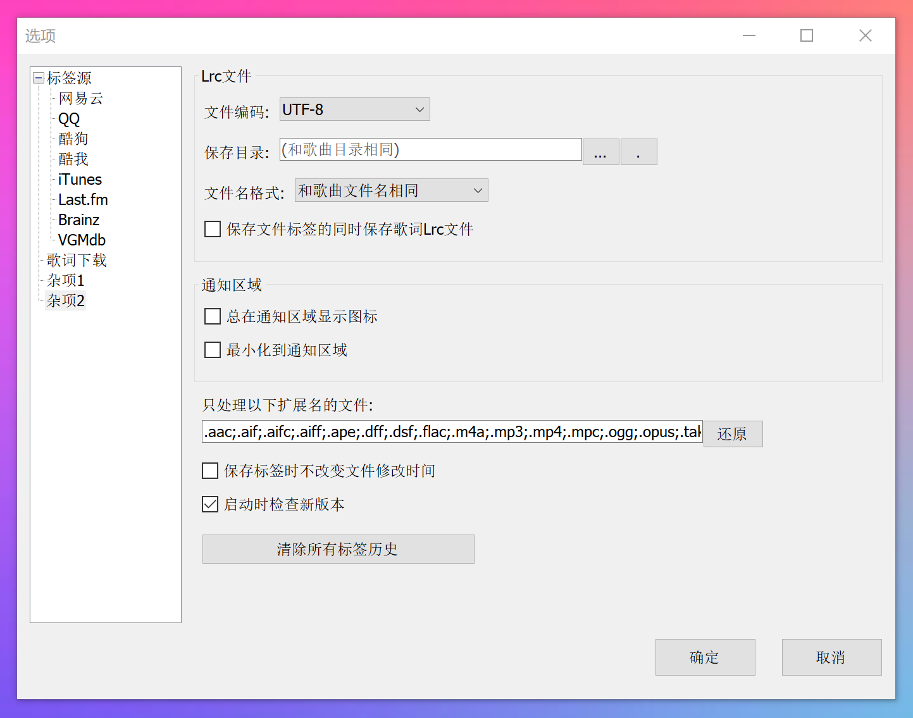Viewport: 913px width, 718px height.
Task: Browse for save directory with ... button
Action: coord(600,152)
